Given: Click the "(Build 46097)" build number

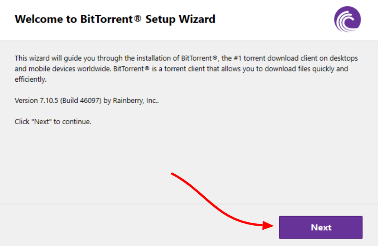Looking at the screenshot, I should (x=81, y=101).
